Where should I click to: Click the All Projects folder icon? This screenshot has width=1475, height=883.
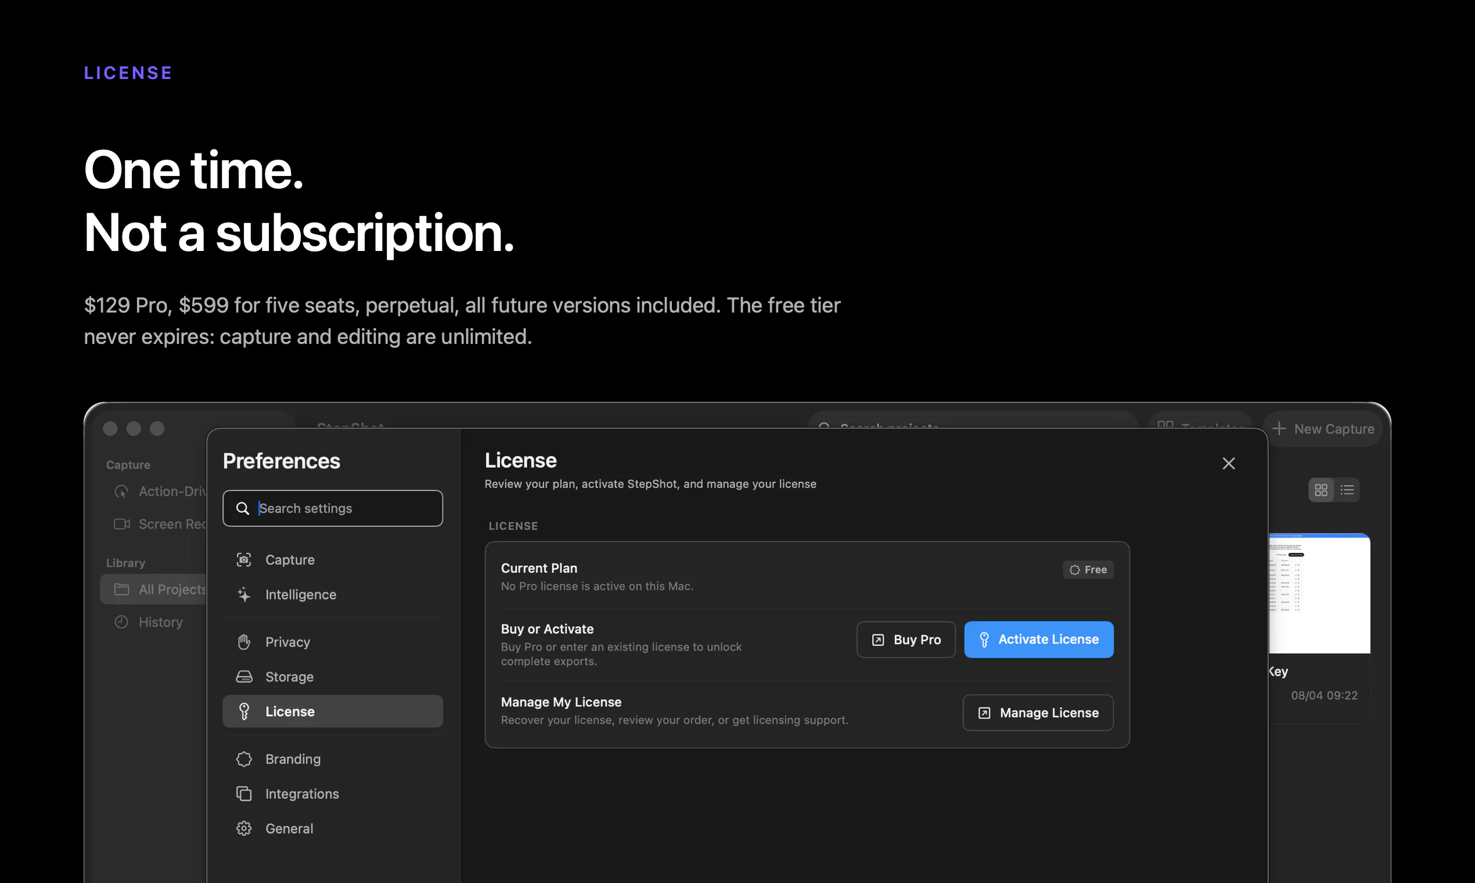[x=121, y=589]
